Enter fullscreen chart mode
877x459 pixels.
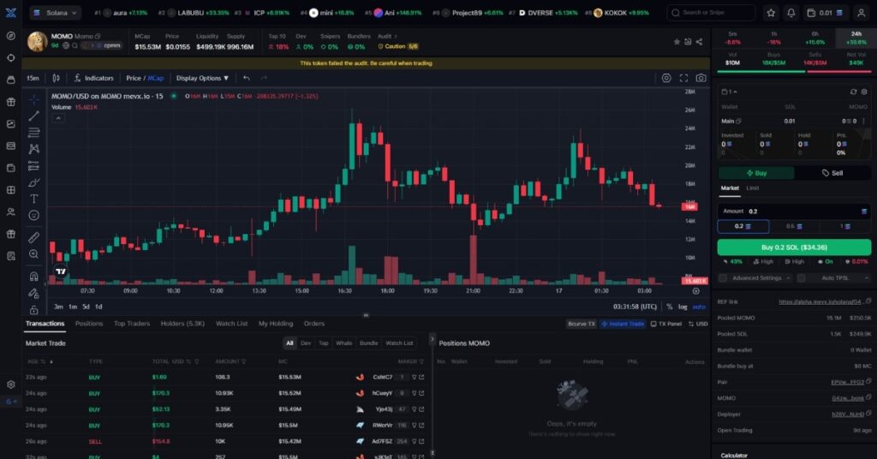point(683,78)
